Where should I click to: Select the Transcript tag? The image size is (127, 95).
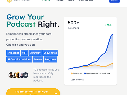[13, 53]
